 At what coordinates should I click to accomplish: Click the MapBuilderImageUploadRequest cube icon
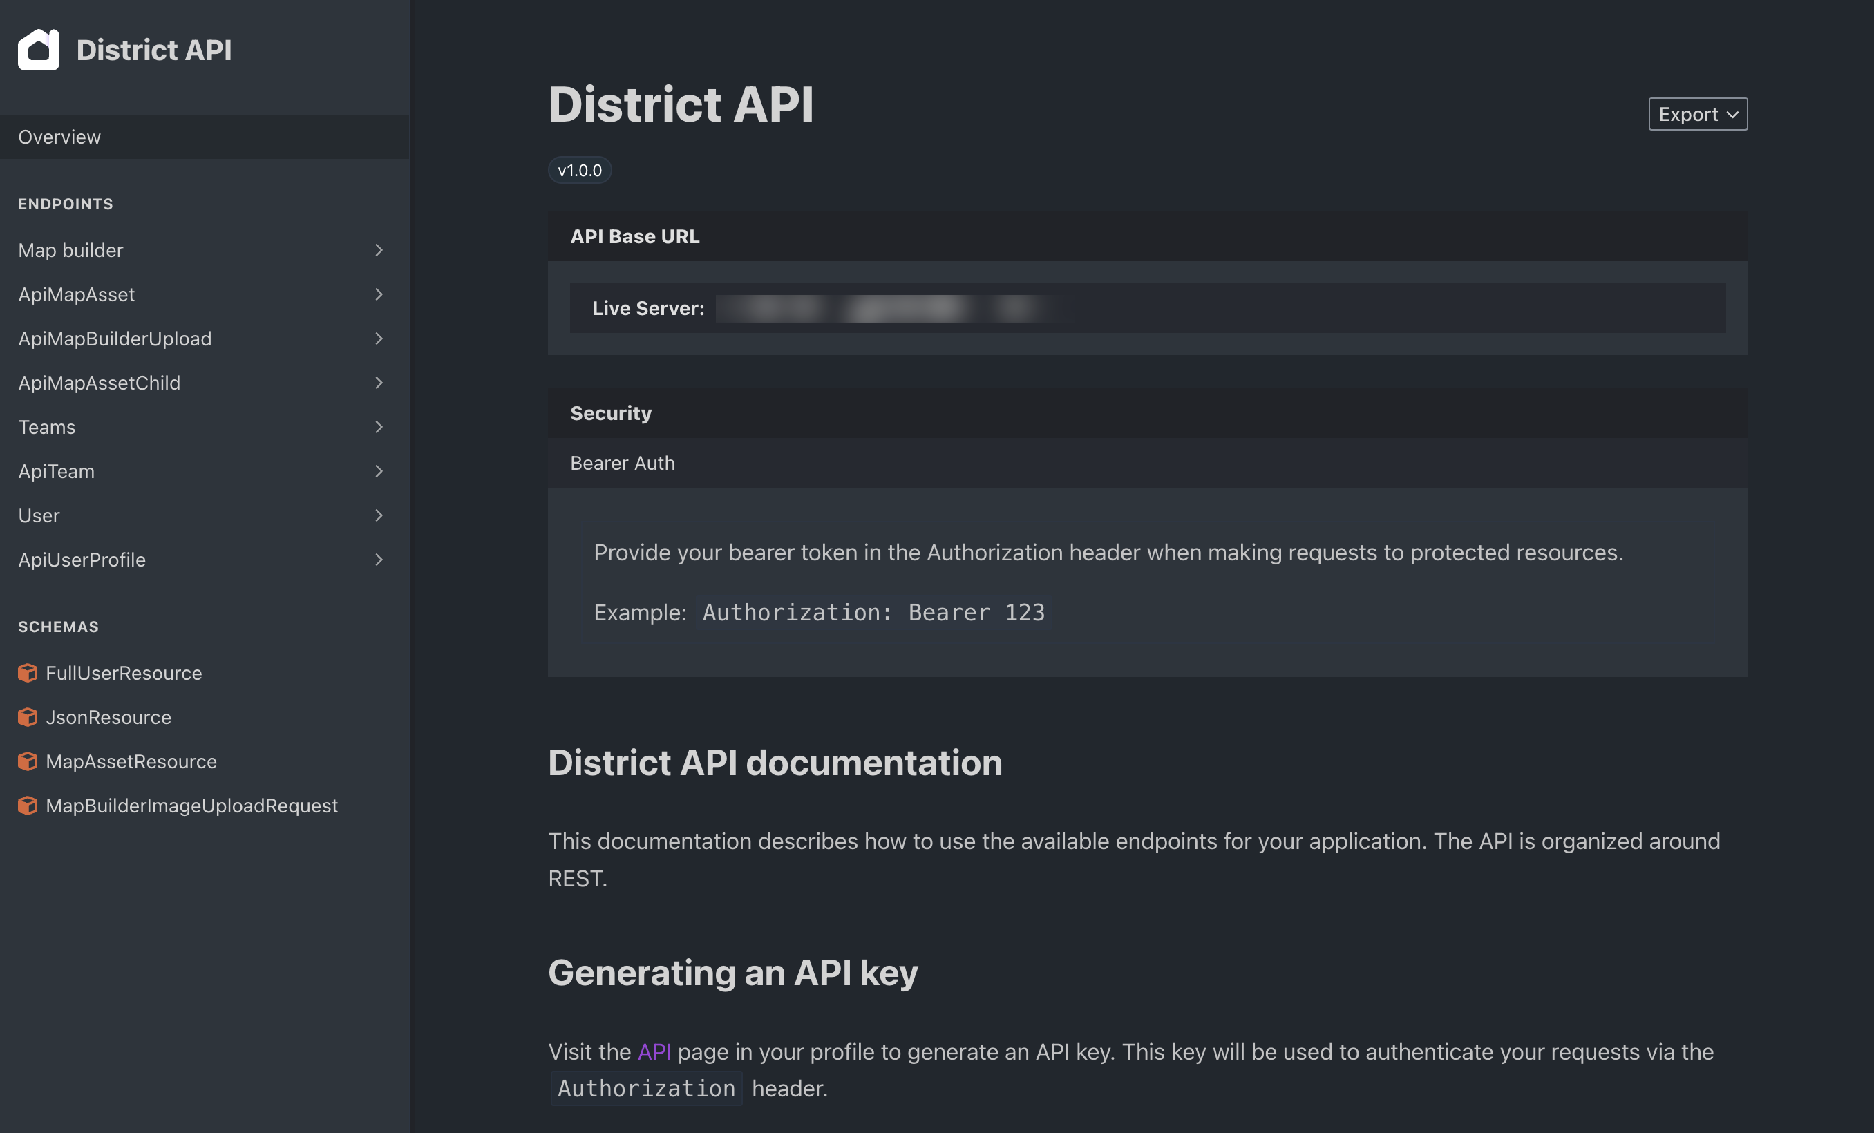pos(28,806)
